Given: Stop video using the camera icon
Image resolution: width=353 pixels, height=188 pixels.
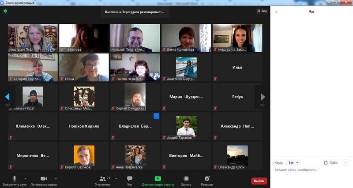Looking at the screenshot, I should tap(44, 179).
